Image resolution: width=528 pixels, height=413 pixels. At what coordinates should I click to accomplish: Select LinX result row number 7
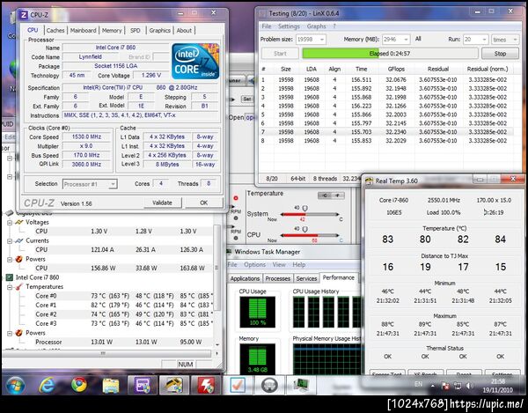tap(386, 132)
